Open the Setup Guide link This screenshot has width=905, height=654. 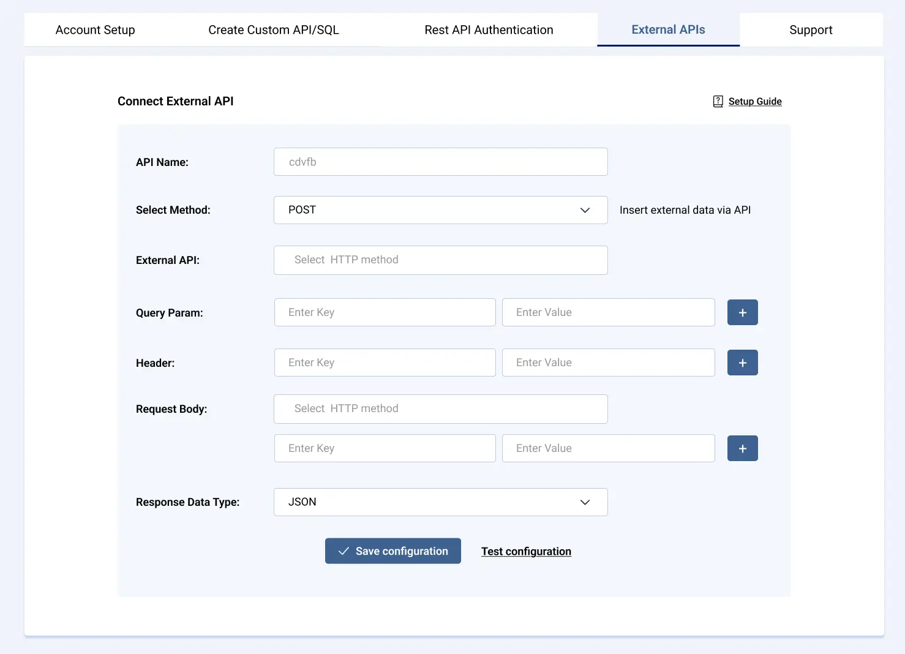pos(754,102)
